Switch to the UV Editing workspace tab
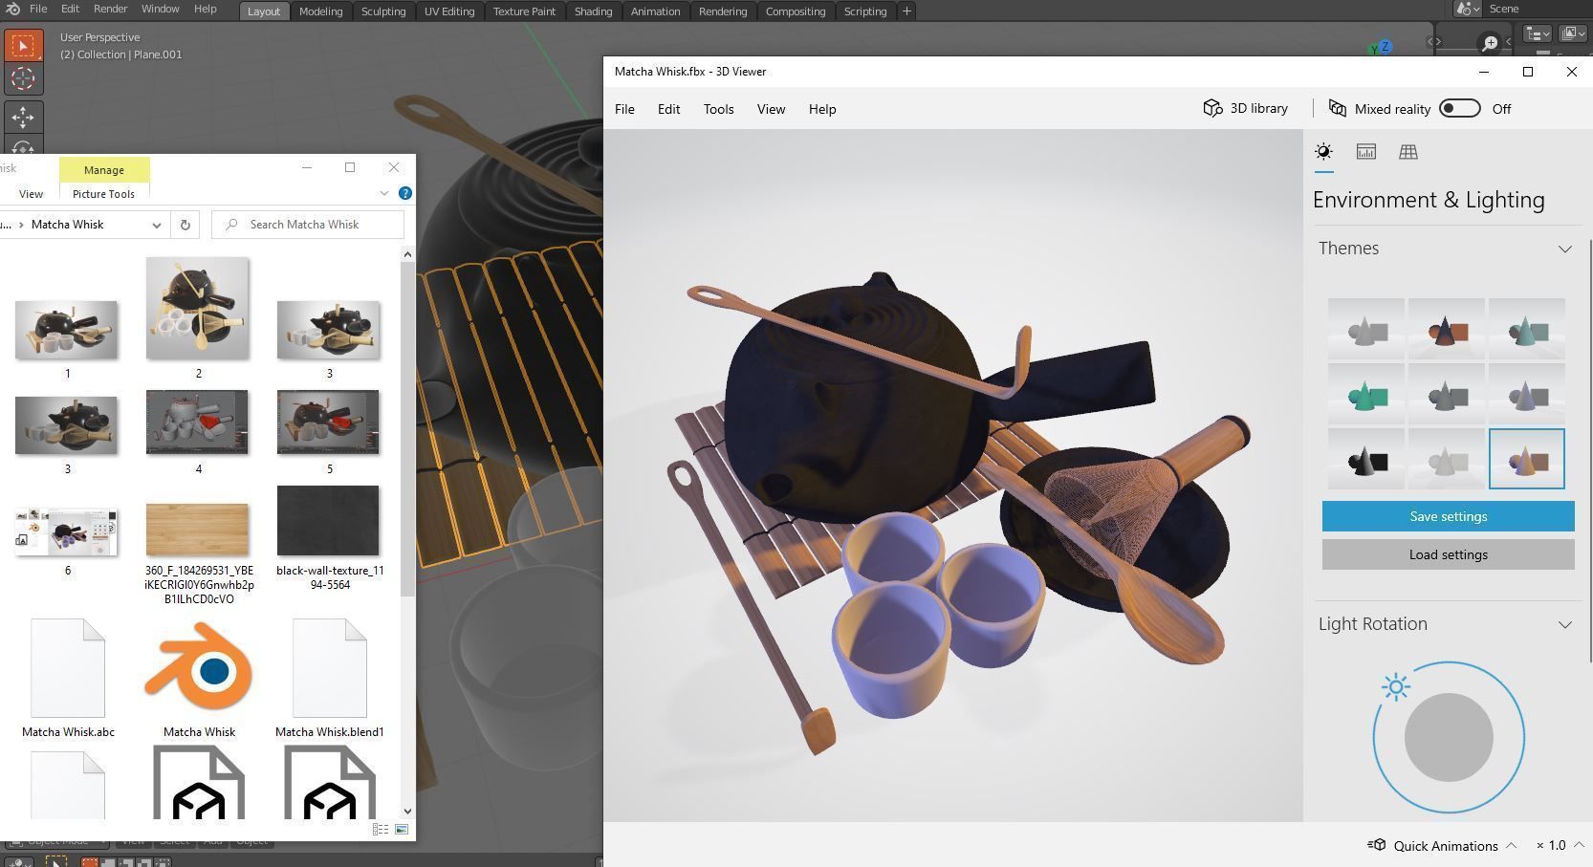Screen dimensions: 1593x867 point(449,11)
